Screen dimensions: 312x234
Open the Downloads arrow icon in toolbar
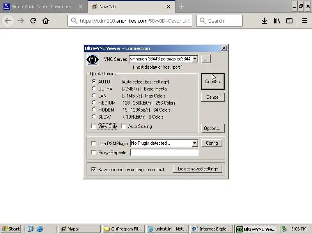click(x=264, y=21)
